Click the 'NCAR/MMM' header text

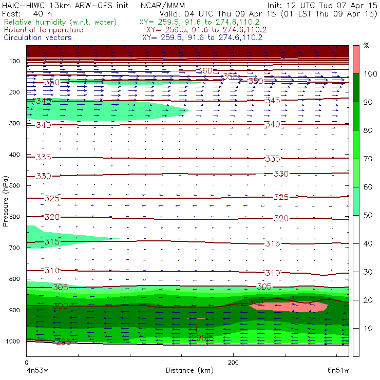pyautogui.click(x=163, y=5)
